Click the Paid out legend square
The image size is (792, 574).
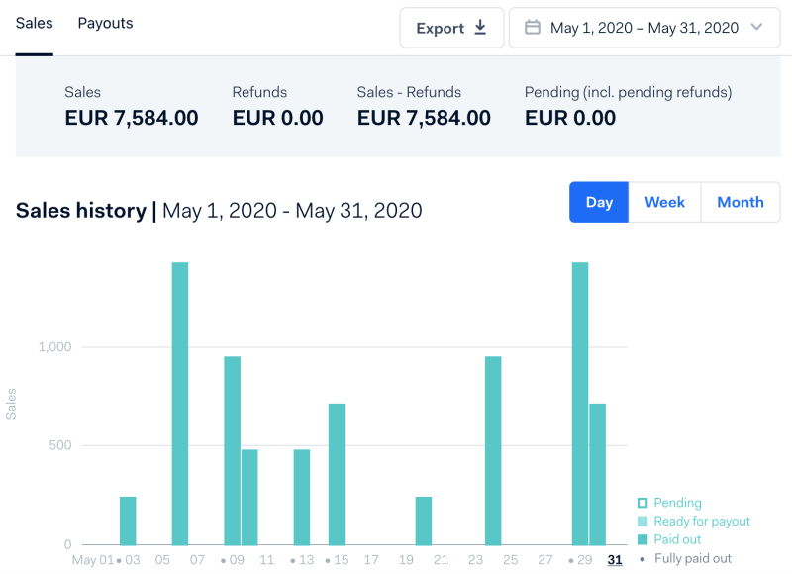(x=642, y=540)
